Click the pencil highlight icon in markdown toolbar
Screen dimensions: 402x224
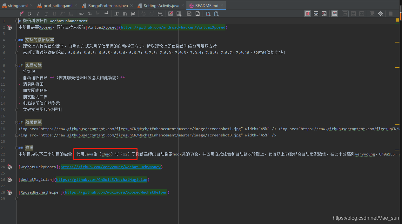click(22, 14)
